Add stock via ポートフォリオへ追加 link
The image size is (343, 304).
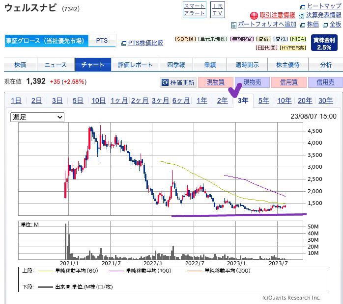pyautogui.click(x=267, y=24)
